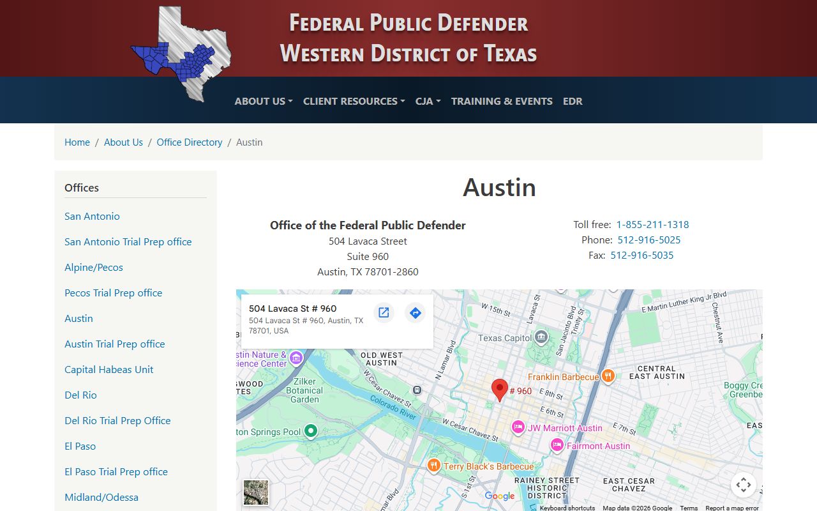
Task: Click Report a map error link
Action: (x=732, y=508)
